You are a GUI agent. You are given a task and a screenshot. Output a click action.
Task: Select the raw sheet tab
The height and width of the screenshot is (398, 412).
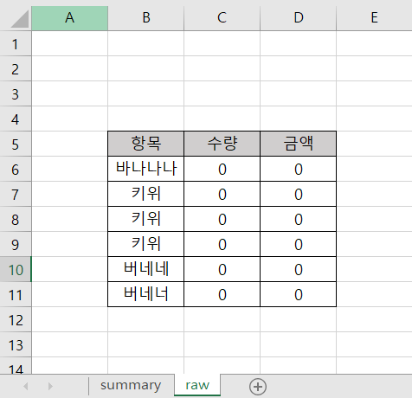[197, 385]
